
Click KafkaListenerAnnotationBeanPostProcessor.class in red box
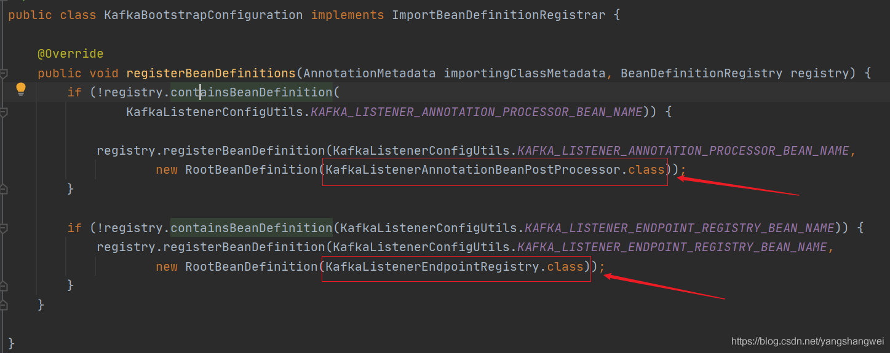[x=495, y=170]
